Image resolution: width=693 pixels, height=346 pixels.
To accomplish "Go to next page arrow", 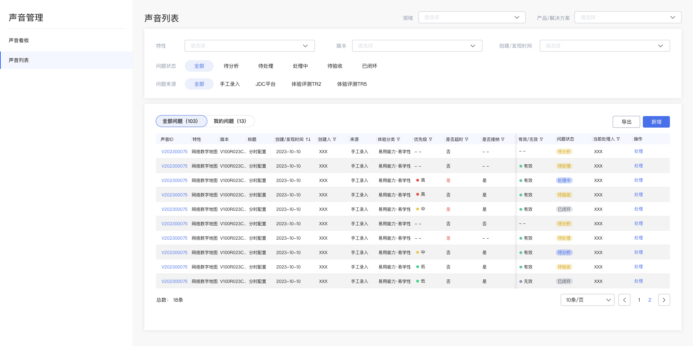I will [664, 300].
